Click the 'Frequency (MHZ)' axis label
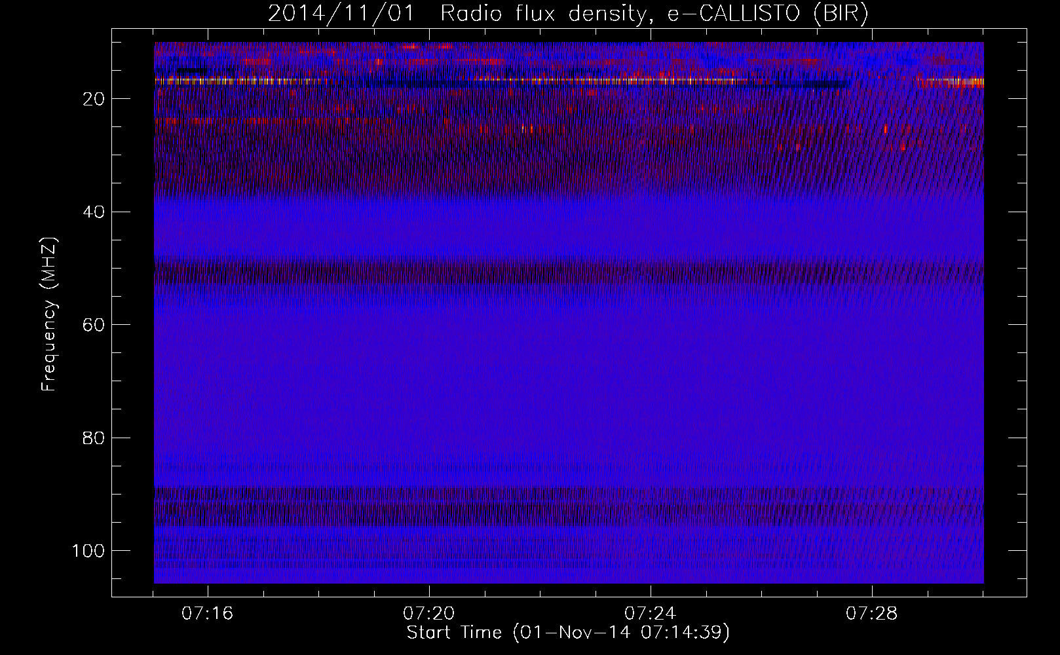This screenshot has width=1060, height=655. click(x=49, y=314)
